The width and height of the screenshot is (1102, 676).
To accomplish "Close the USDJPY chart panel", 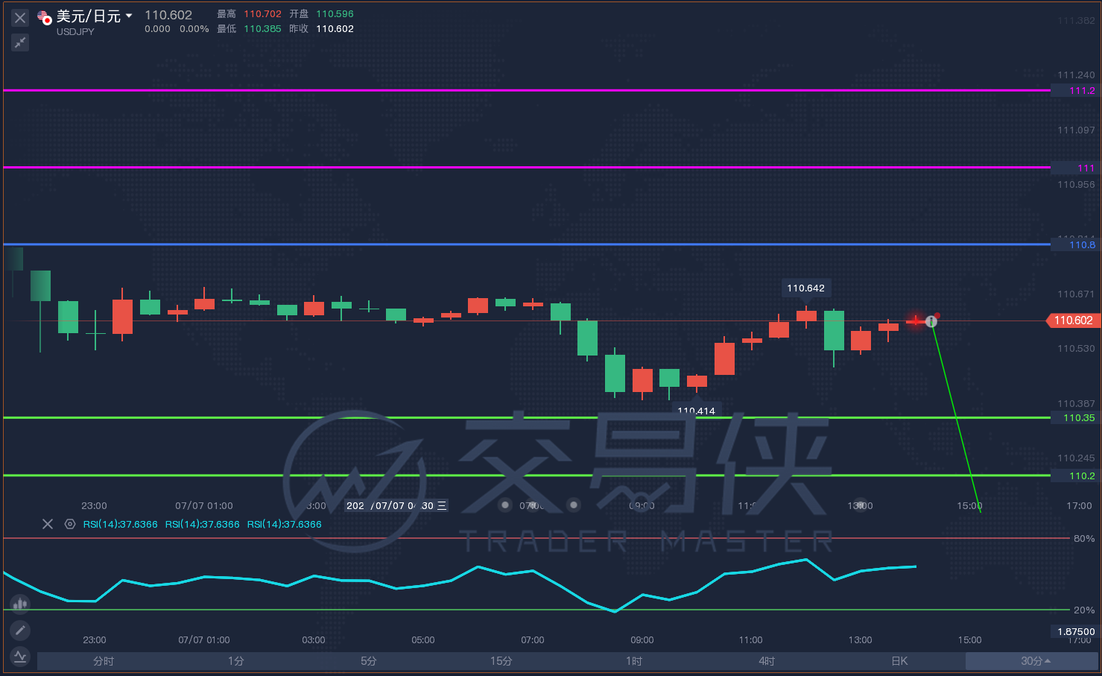I will 20,18.
